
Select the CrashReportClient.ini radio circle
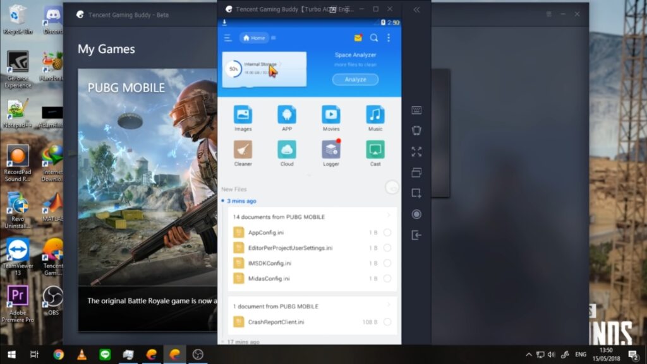387,322
